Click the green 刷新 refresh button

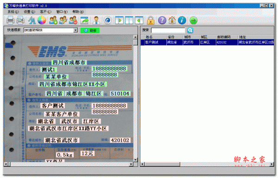coord(90,30)
